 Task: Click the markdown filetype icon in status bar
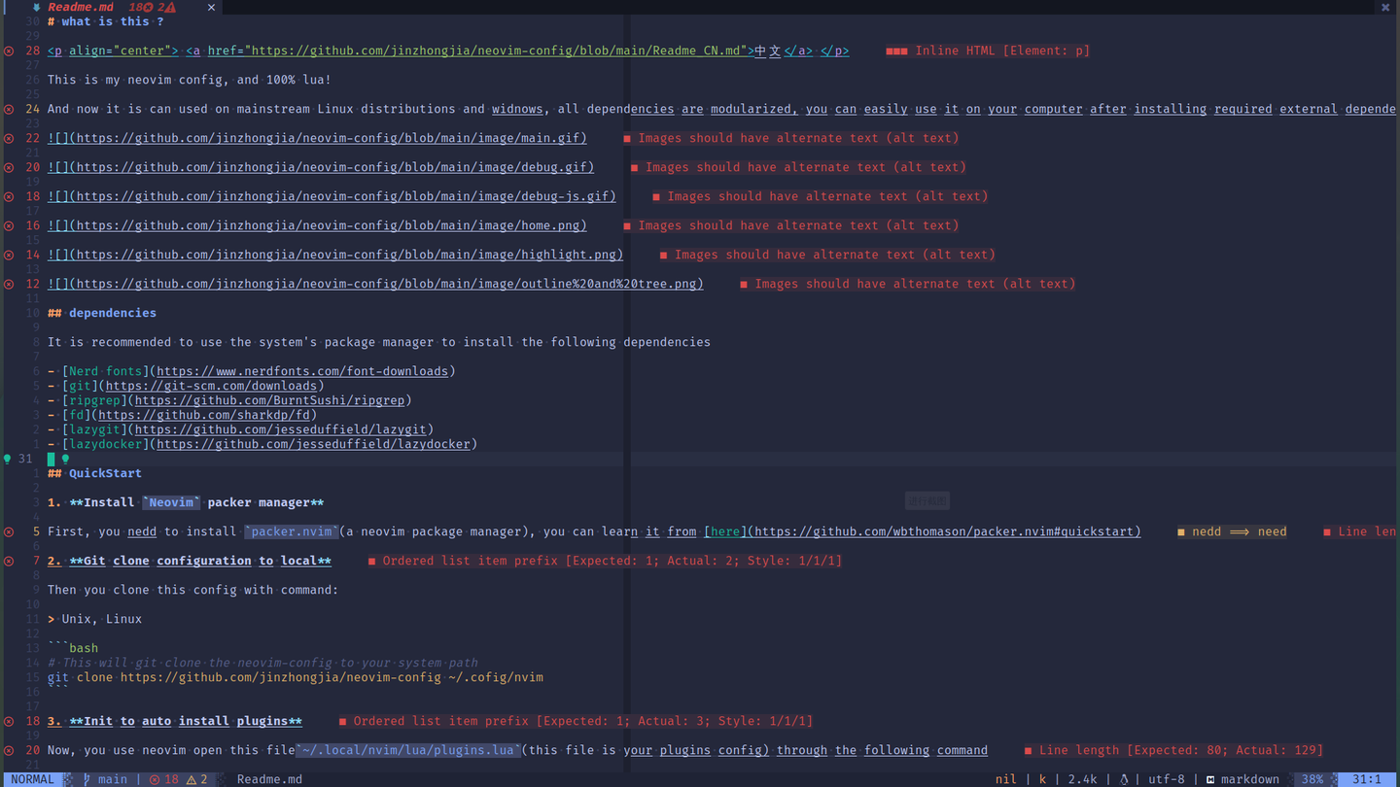(1210, 779)
